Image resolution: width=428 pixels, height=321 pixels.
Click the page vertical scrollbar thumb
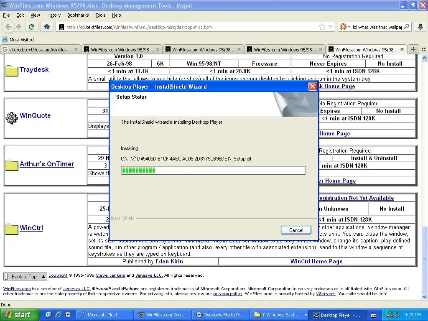[x=424, y=260]
